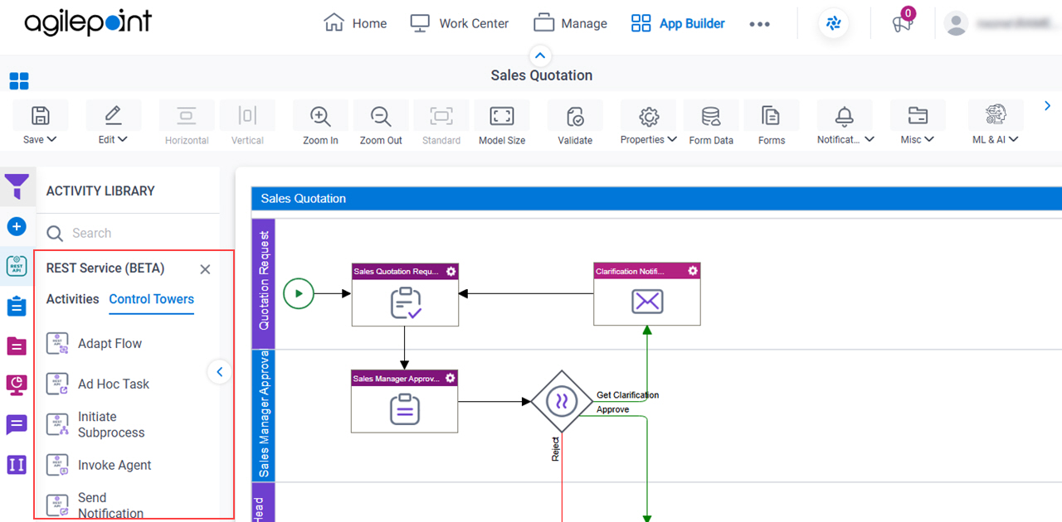This screenshot has height=522, width=1062.
Task: Select the Initiate Subprocess activity
Action: pos(95,425)
